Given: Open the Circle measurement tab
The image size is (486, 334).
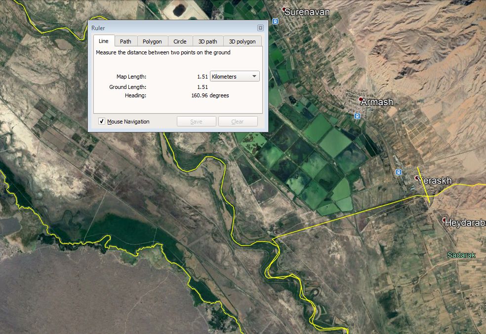Looking at the screenshot, I should 180,42.
